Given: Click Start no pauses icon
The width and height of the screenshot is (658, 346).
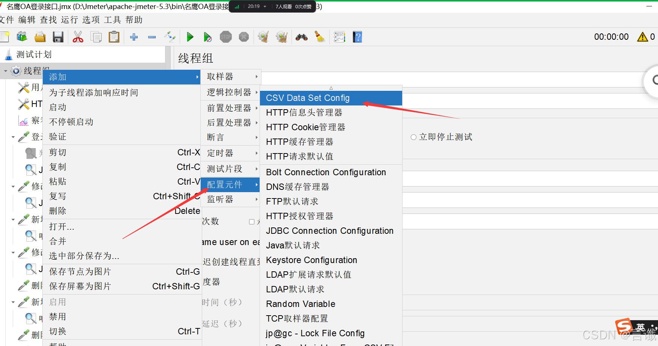Looking at the screenshot, I should click(x=208, y=37).
